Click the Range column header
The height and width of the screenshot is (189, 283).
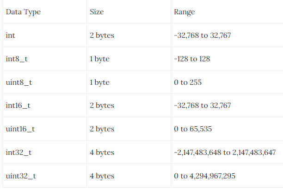[x=185, y=12]
